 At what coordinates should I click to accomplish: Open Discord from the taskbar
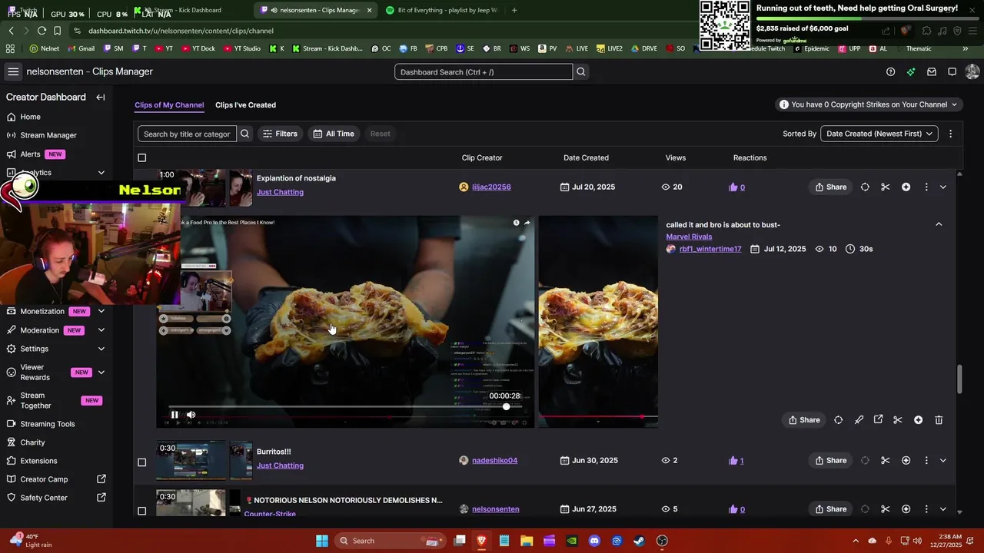pyautogui.click(x=594, y=541)
